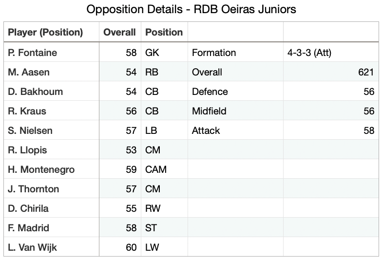Click the Opposition Details table title
The width and height of the screenshot is (382, 259).
coord(191,9)
